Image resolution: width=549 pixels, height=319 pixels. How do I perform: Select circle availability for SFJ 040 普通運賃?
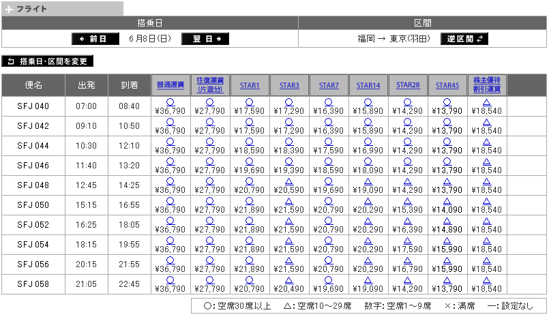[170, 102]
